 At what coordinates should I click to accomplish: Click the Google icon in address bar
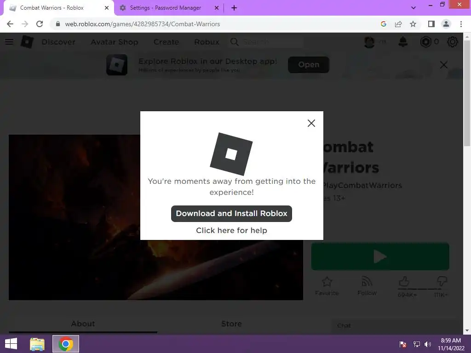click(x=383, y=24)
